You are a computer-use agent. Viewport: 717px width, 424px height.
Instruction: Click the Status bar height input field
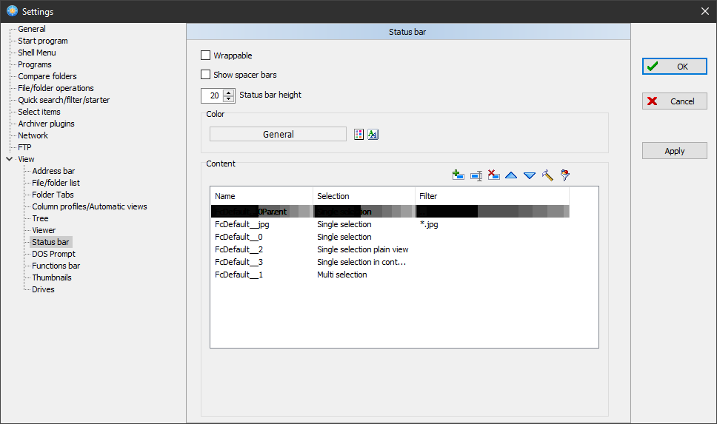tap(212, 95)
